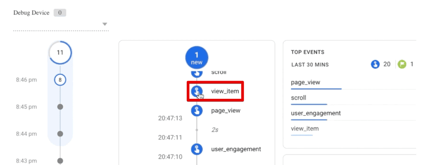
Task: Select page_view in Top Events list
Action: coord(306,82)
